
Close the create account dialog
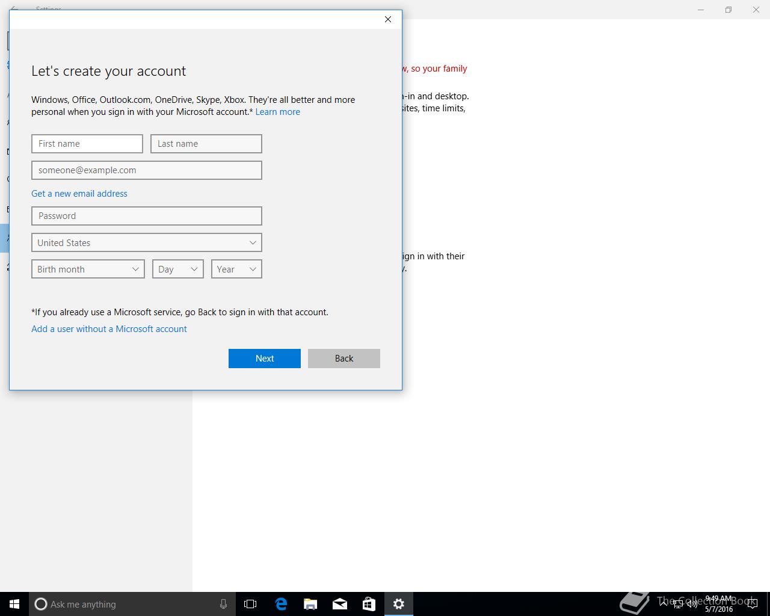click(388, 19)
